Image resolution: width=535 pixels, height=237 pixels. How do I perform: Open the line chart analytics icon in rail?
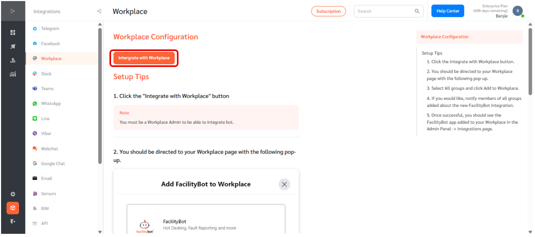pos(13,74)
